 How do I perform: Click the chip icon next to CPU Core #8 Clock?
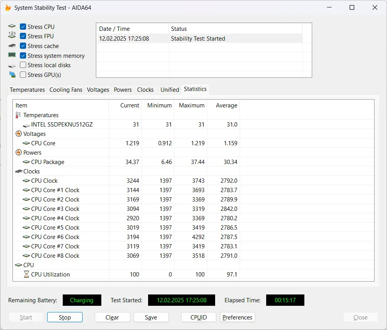pyautogui.click(x=26, y=255)
